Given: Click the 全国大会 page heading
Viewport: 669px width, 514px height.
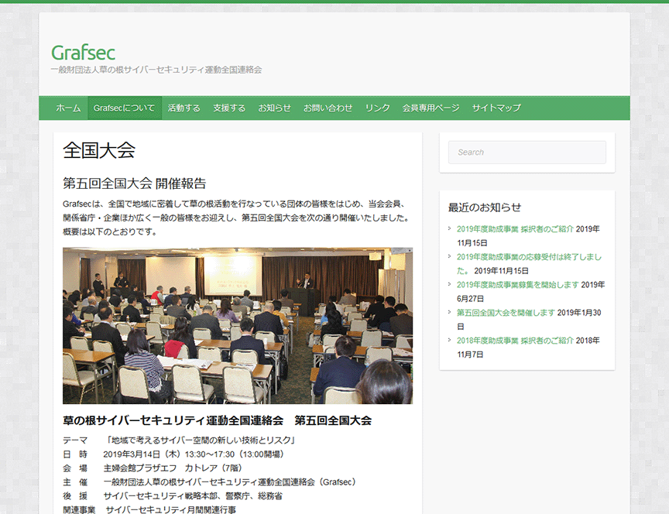Looking at the screenshot, I should pyautogui.click(x=99, y=151).
